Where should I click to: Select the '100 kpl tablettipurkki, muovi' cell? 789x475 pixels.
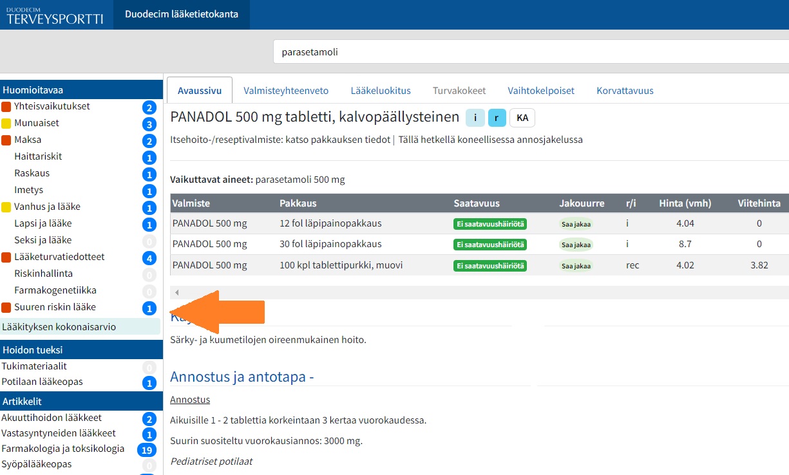tap(341, 265)
